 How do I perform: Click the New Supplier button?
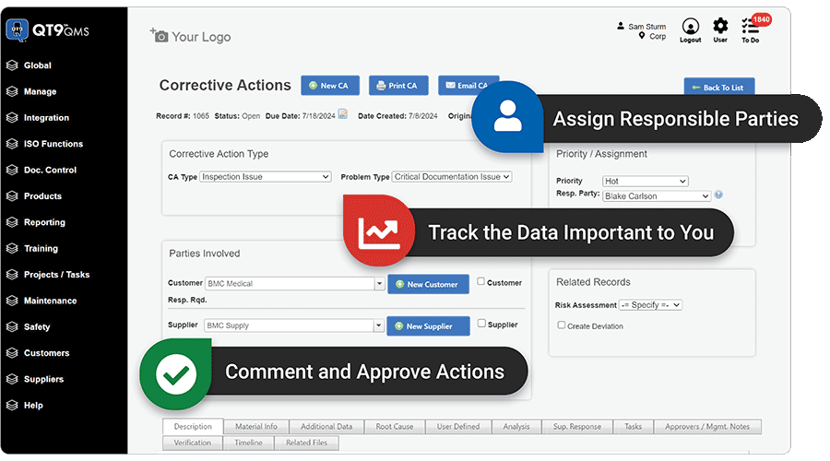(x=428, y=326)
